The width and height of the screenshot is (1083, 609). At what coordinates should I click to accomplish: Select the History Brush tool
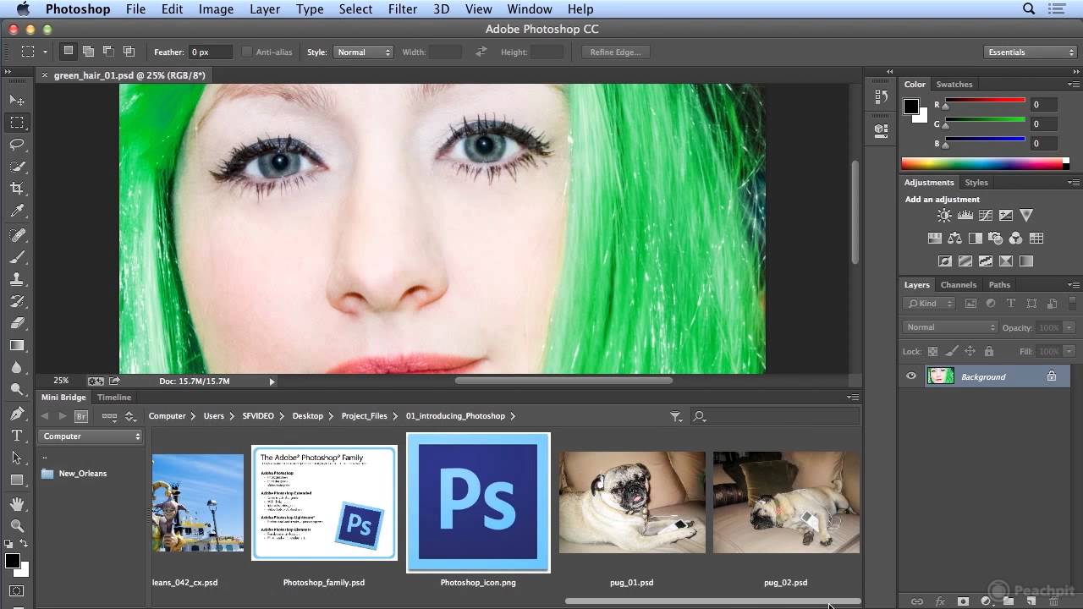click(x=16, y=301)
